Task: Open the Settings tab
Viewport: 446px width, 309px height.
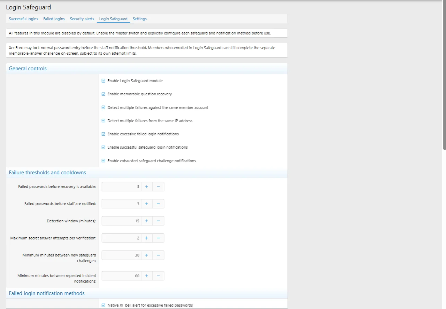Action: [140, 19]
